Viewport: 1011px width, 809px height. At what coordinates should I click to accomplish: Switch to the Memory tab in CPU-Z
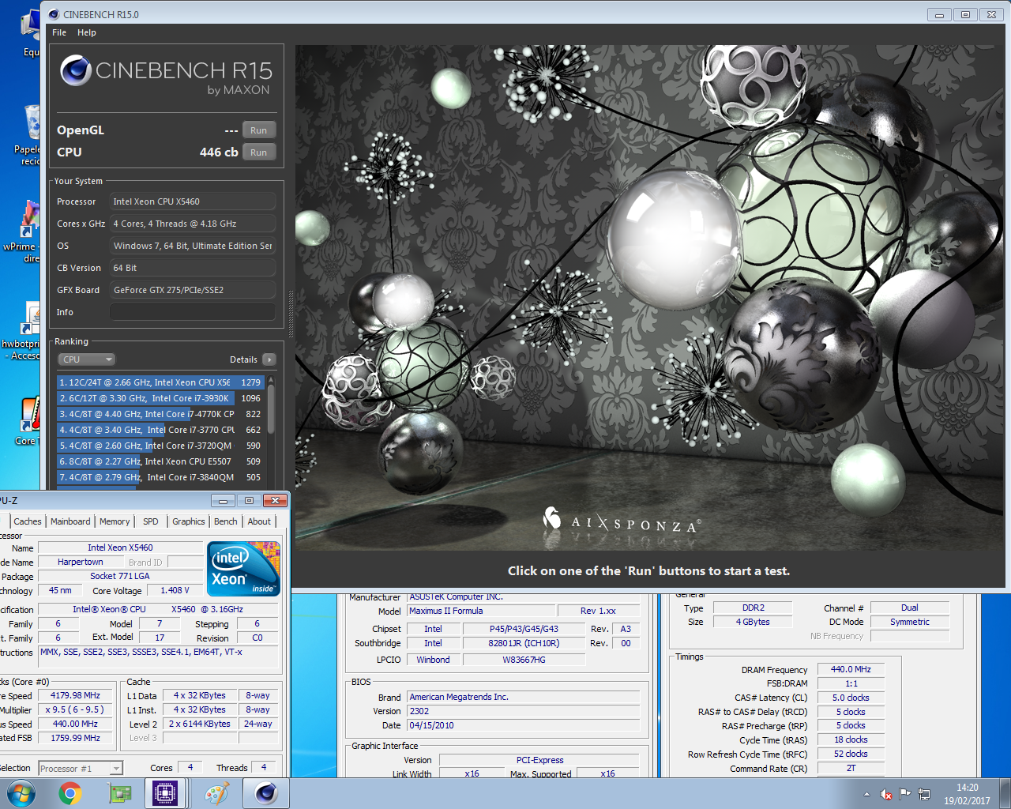point(115,521)
